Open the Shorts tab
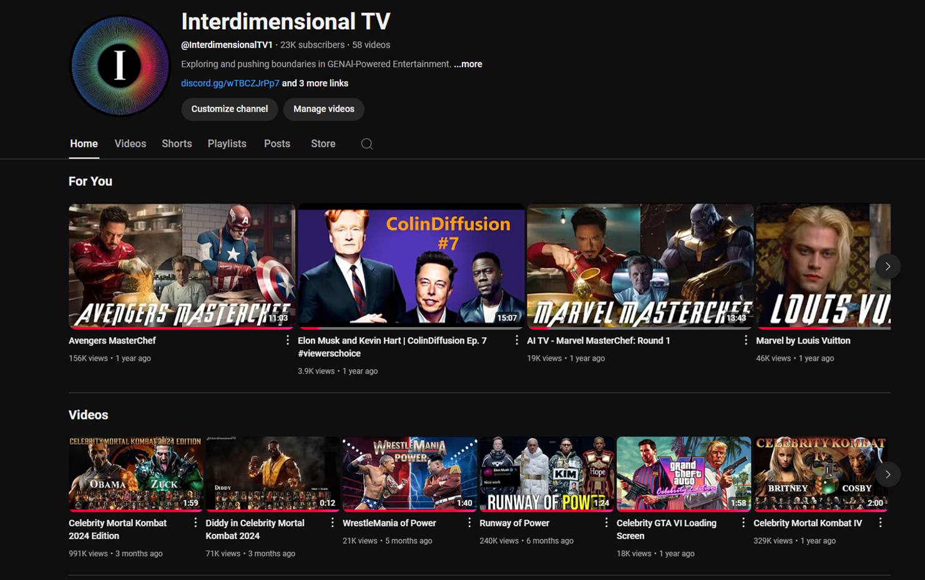This screenshot has height=580, width=925. coord(177,144)
